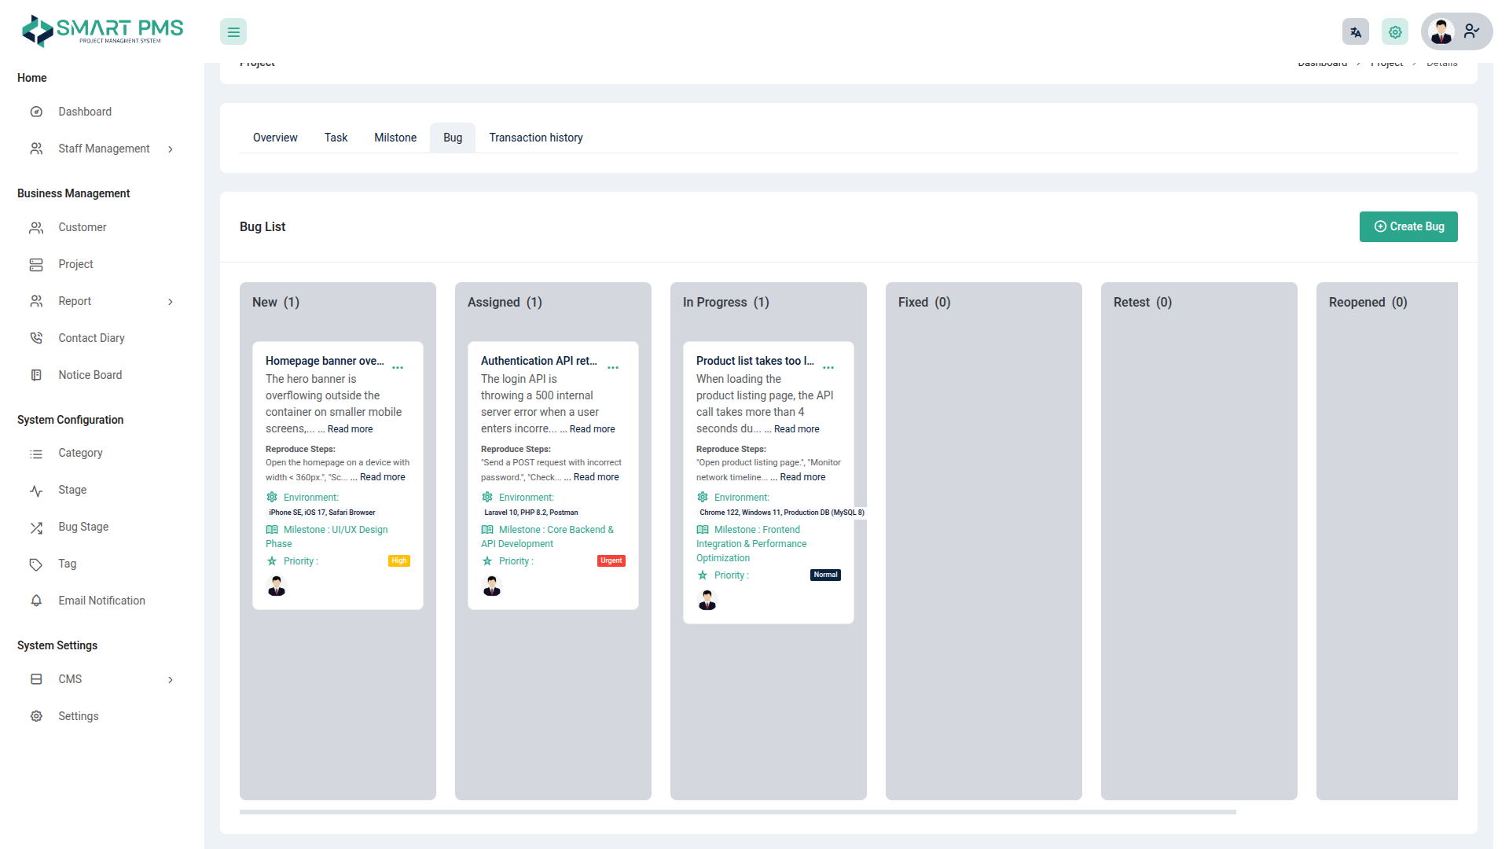
Task: Click Read more on Homepage banner description
Action: (351, 429)
